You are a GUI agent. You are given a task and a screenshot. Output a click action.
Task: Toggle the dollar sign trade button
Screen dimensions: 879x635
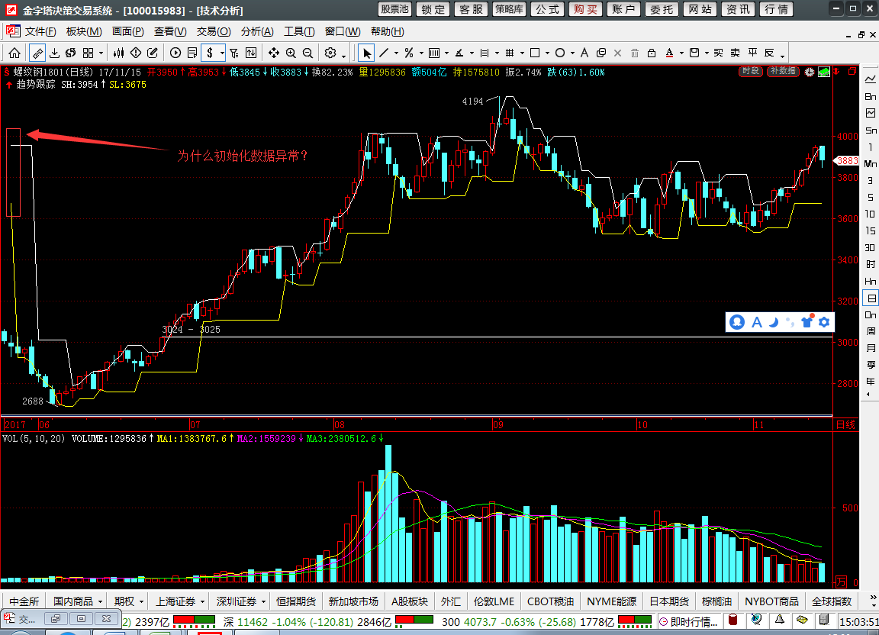[211, 53]
